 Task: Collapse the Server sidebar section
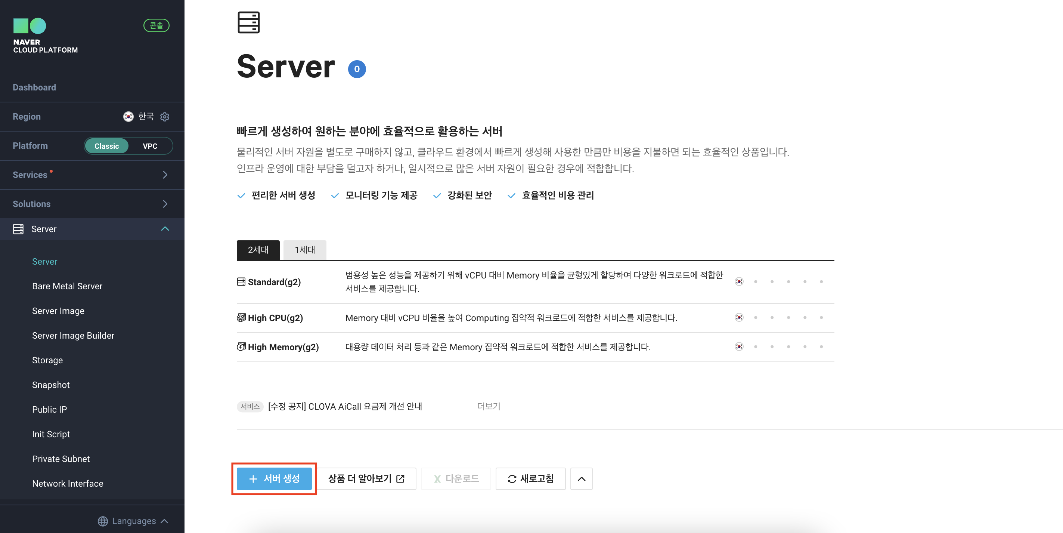[x=165, y=229]
